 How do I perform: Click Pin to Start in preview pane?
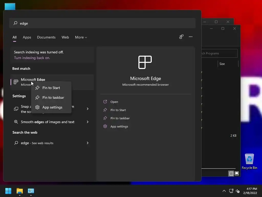click(118, 110)
